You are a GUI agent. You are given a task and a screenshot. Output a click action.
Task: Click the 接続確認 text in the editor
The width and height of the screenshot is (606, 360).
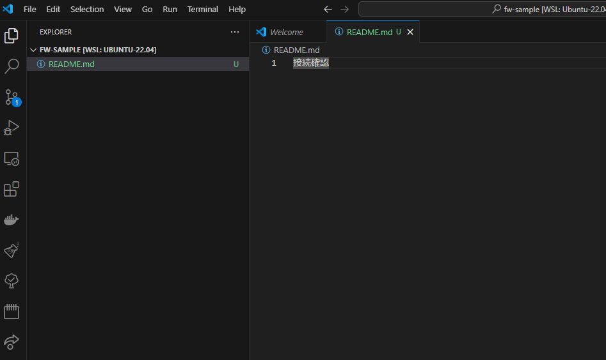click(311, 63)
